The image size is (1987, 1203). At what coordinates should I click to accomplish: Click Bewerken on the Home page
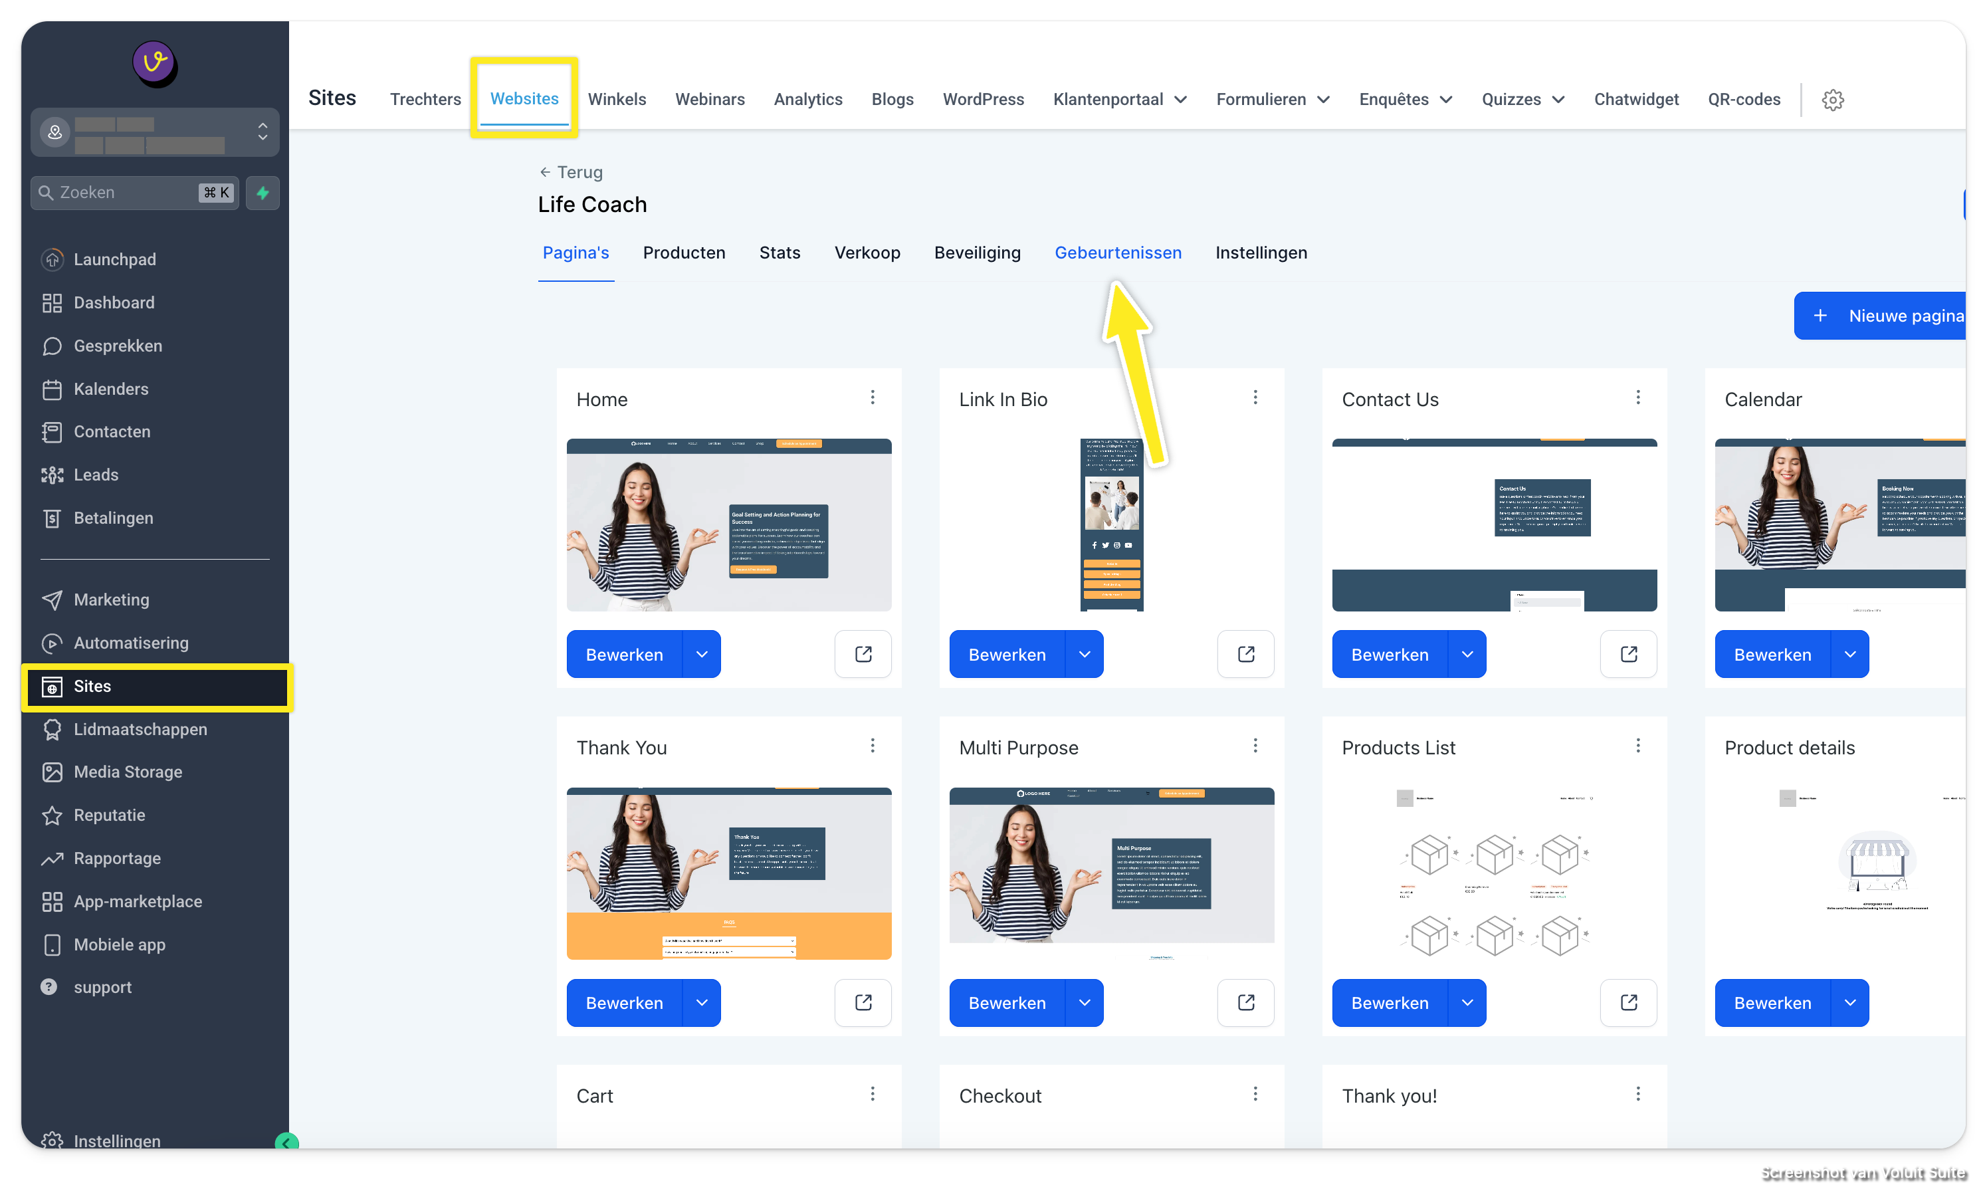(x=624, y=654)
